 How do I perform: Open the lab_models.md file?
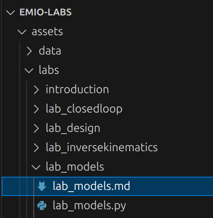tap(107, 186)
